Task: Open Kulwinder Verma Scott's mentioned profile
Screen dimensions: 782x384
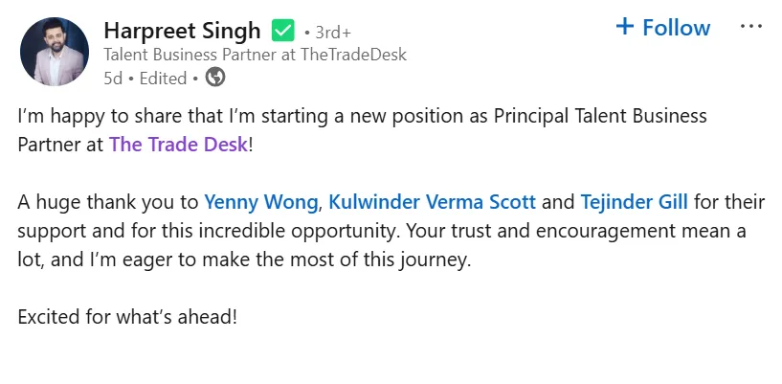Action: click(x=432, y=202)
